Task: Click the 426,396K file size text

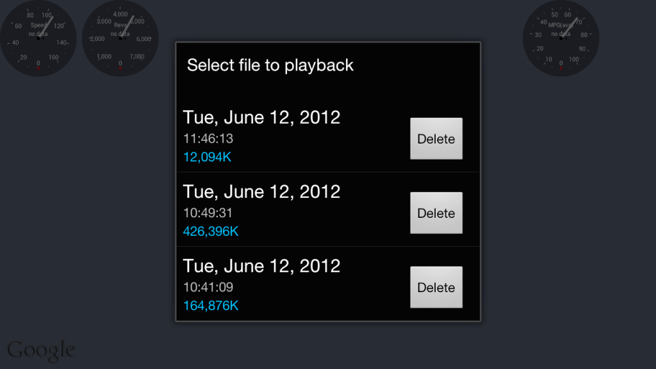Action: [211, 231]
